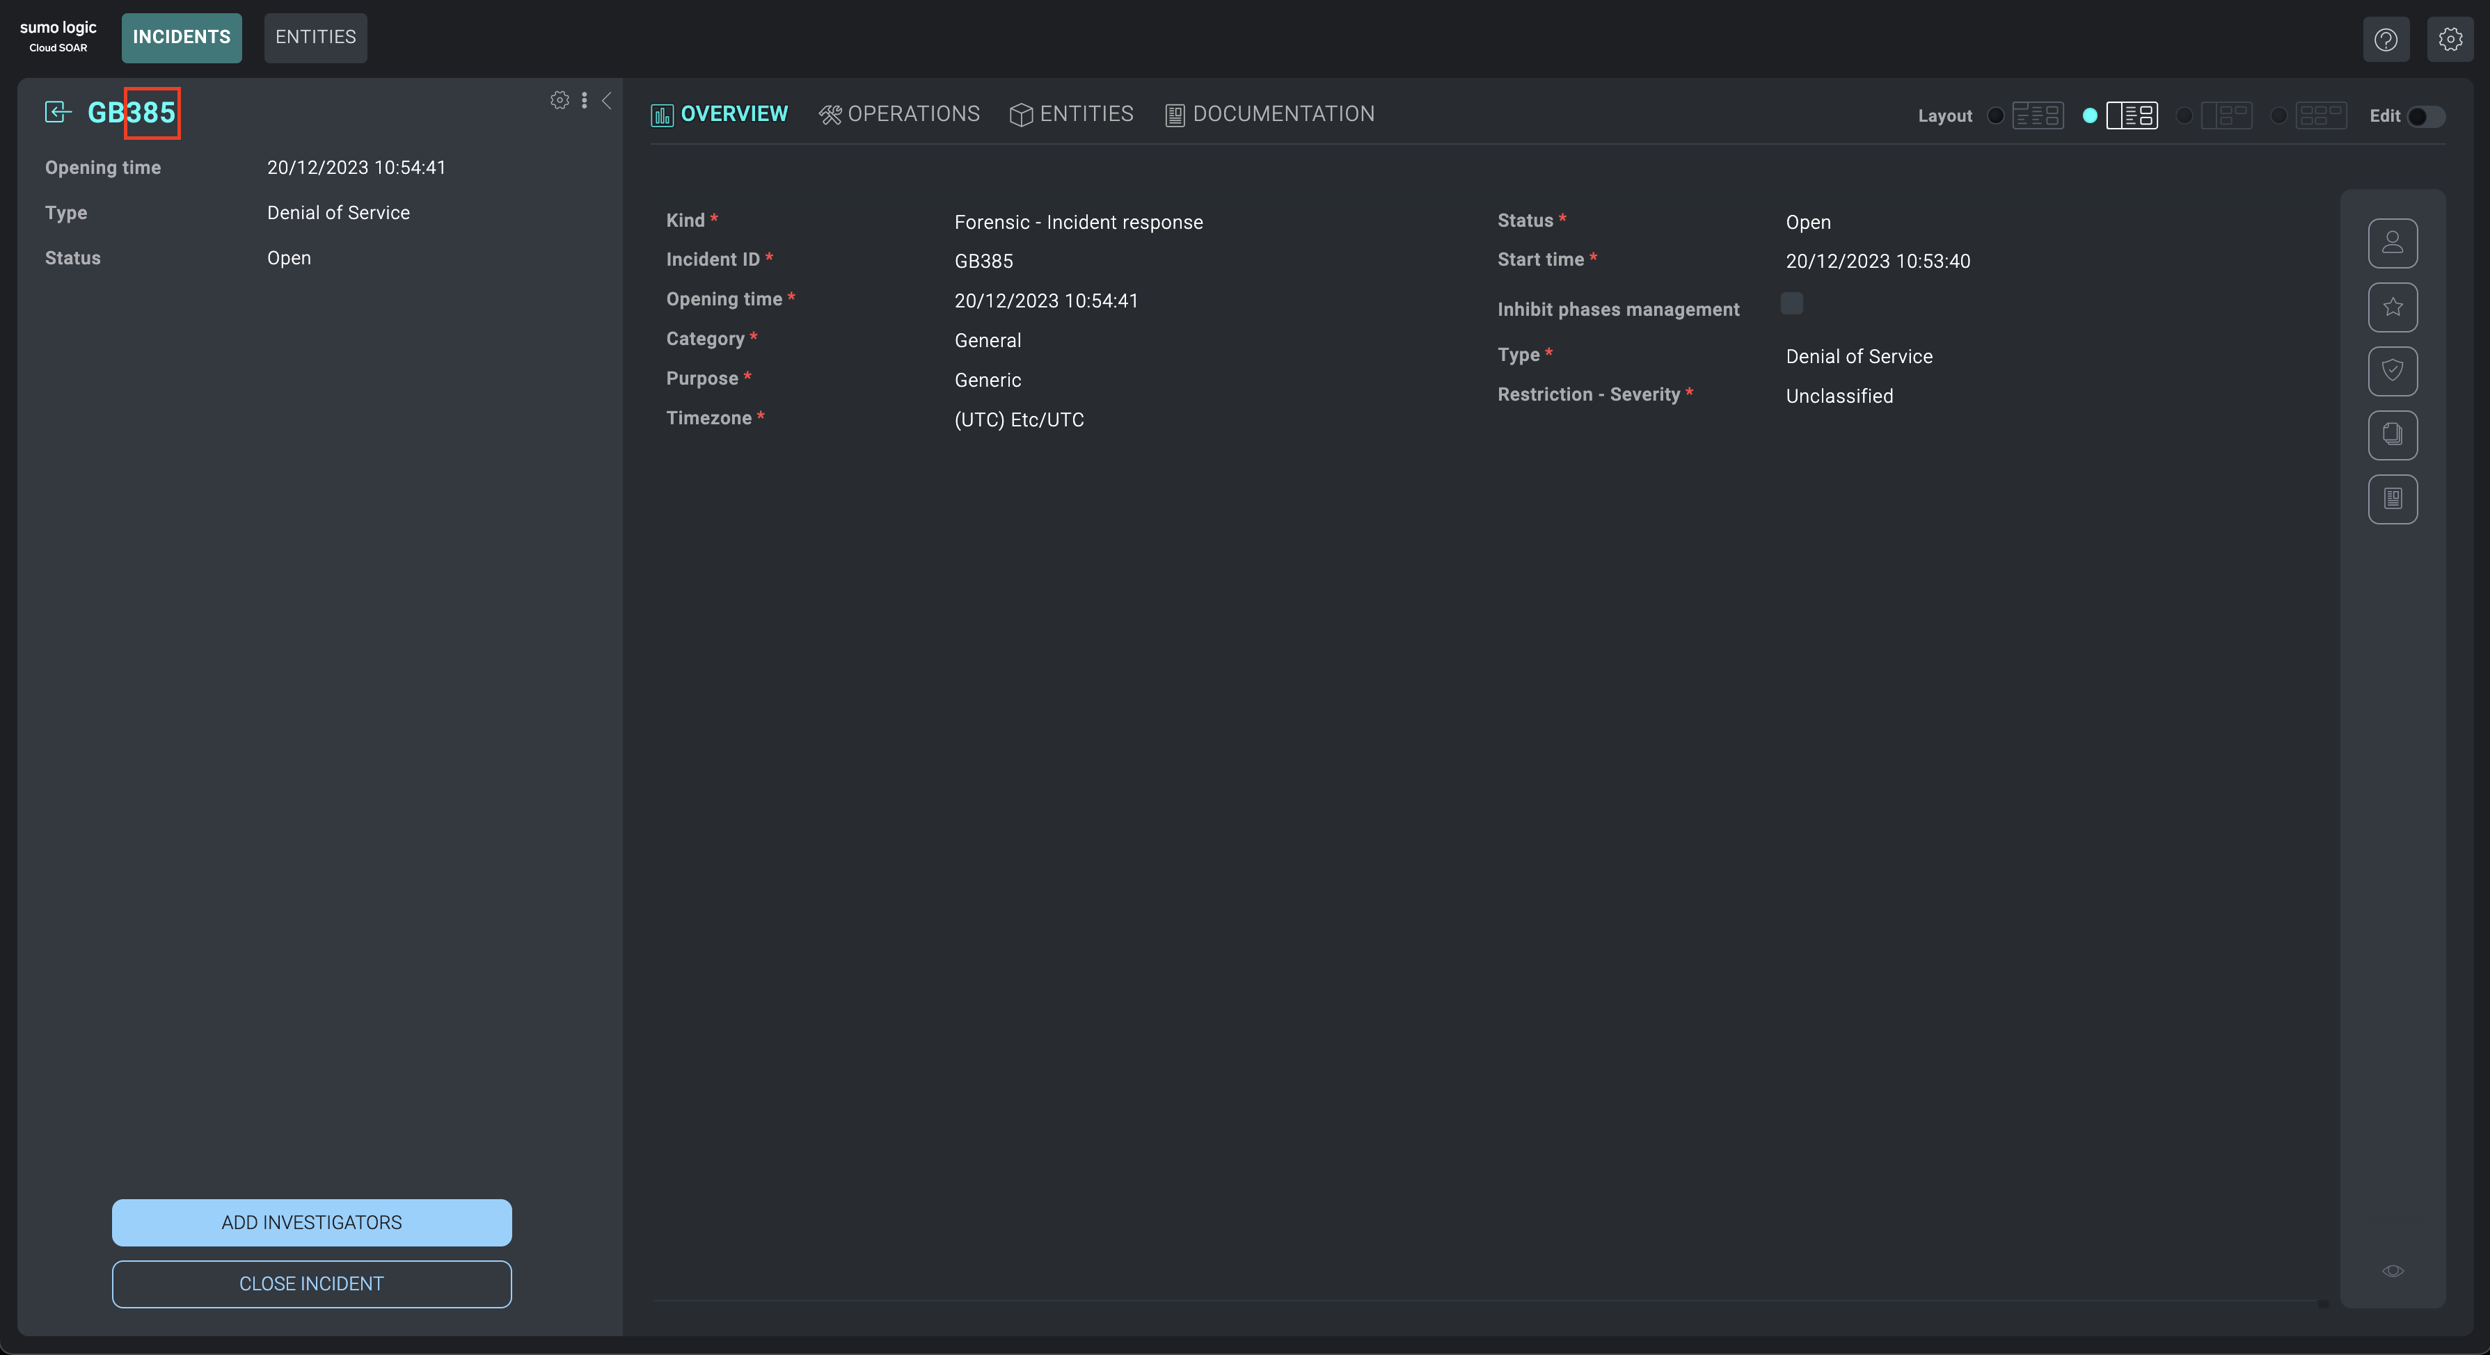
Task: Toggle the eye visibility icon
Action: [x=2393, y=1271]
